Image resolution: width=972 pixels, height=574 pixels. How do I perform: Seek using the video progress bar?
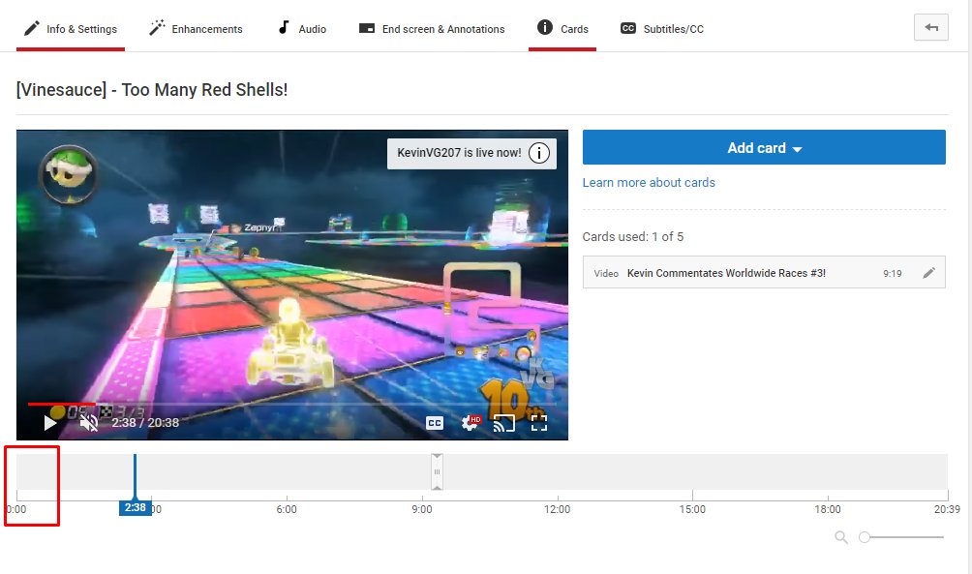(x=291, y=405)
